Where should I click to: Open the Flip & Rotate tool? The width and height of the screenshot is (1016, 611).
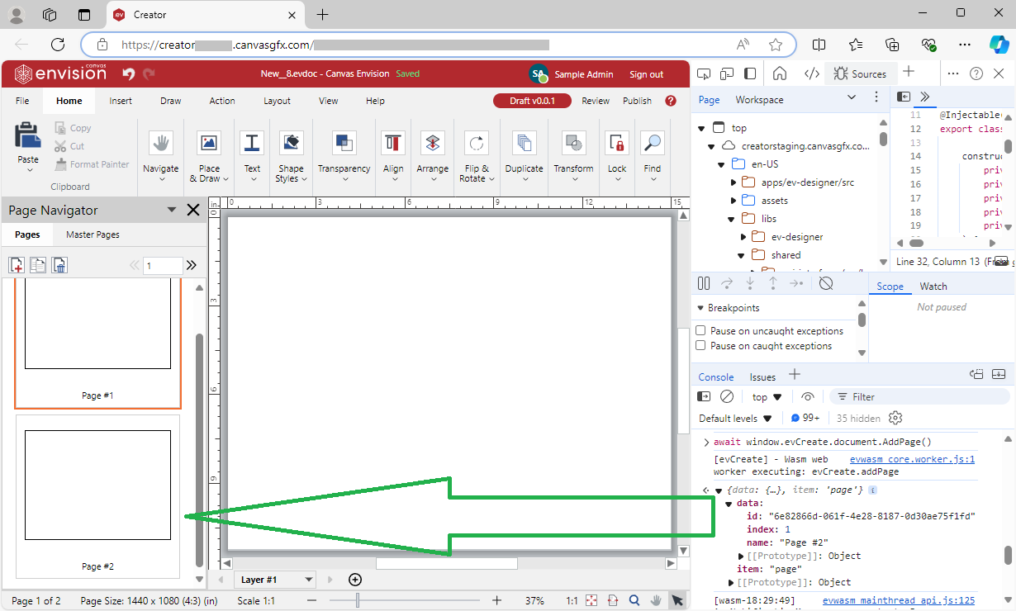pyautogui.click(x=476, y=143)
